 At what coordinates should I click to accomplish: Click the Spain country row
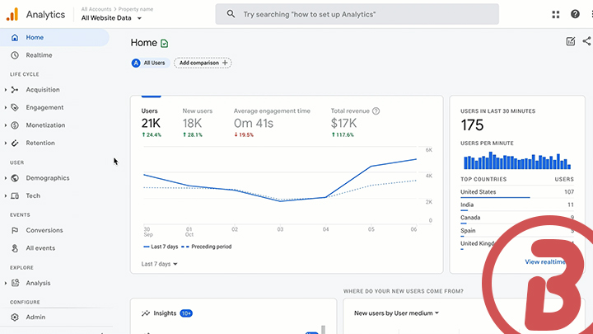(517, 231)
